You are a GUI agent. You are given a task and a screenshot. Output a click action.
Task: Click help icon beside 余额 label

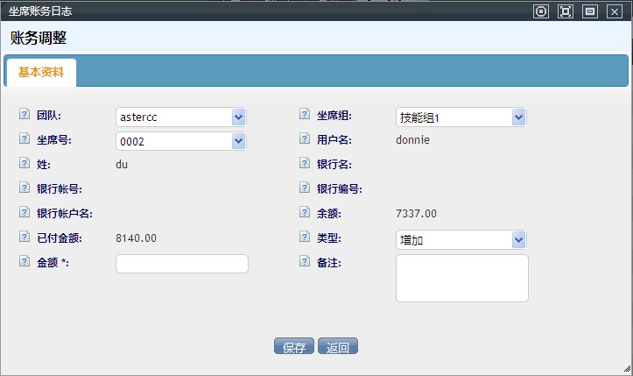click(304, 212)
